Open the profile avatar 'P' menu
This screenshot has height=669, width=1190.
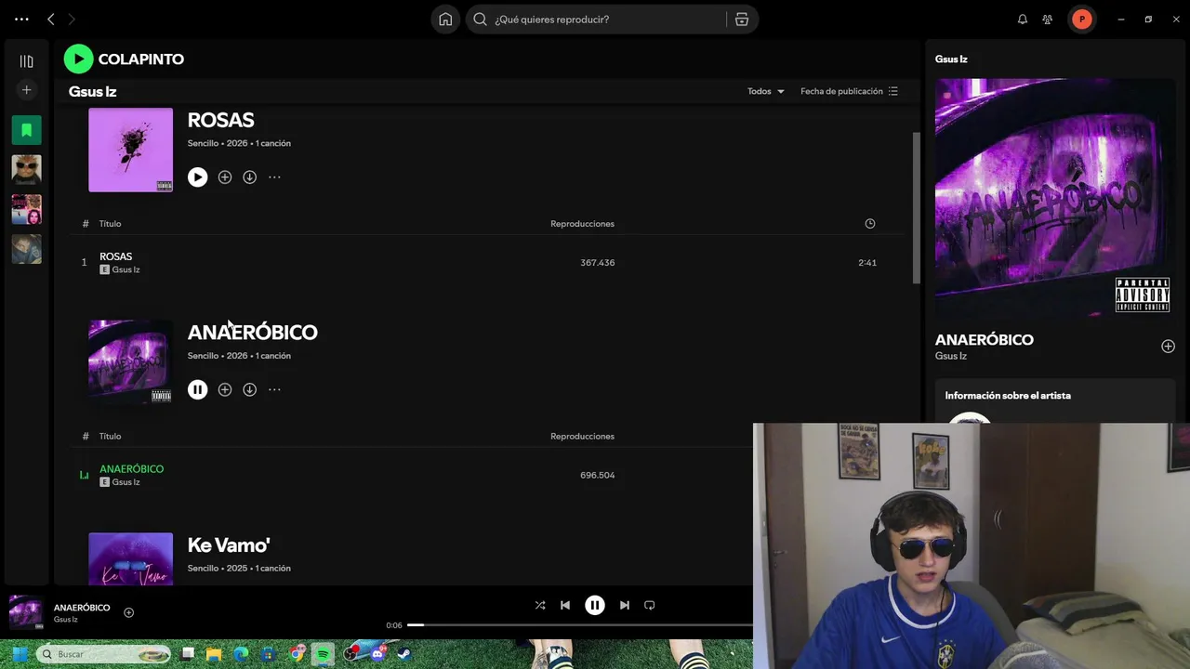click(1082, 20)
